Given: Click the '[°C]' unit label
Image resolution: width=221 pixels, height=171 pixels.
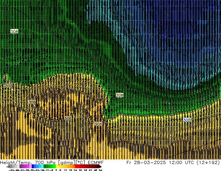Looking at the screenshot, I should [x=81, y=163].
